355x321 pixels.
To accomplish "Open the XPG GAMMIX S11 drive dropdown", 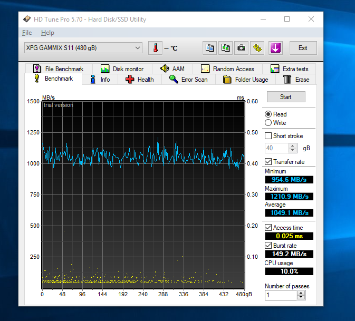I will click(83, 48).
